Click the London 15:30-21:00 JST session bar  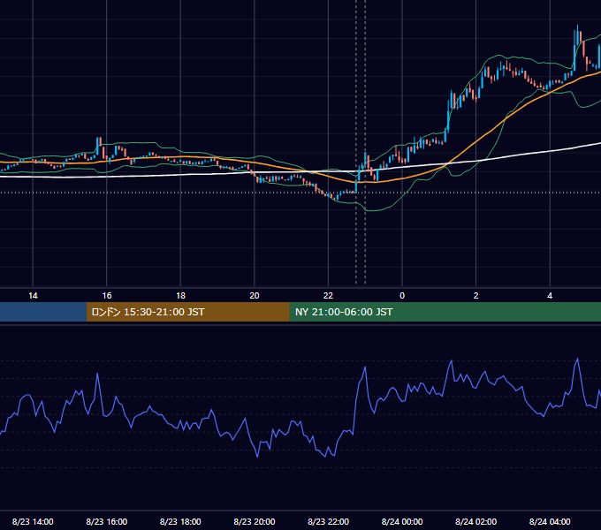(187, 312)
